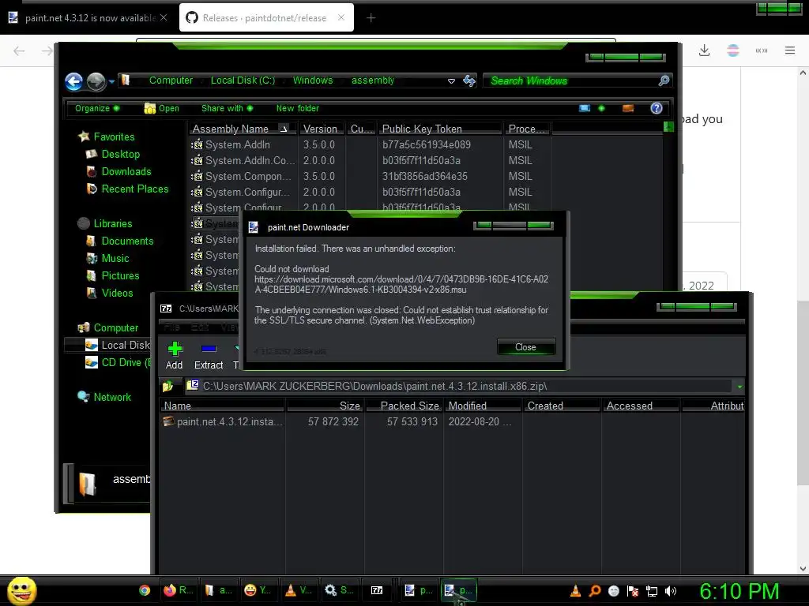Select the System.AddIn.Co... assembly row
The image size is (809, 606).
(371, 161)
